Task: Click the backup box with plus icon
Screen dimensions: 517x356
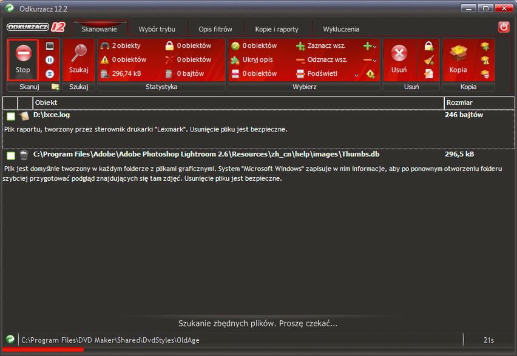Action: click(485, 46)
